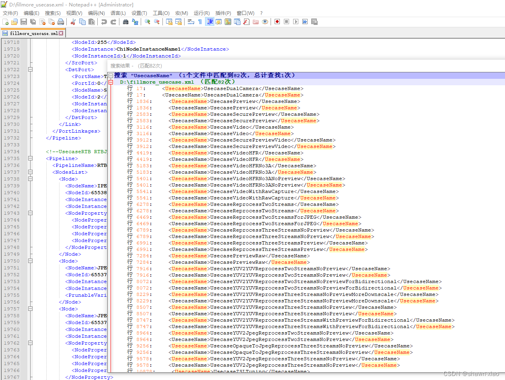Collapse the Pipeline fold at line 19735
The width and height of the screenshot is (505, 380).
tap(30, 158)
